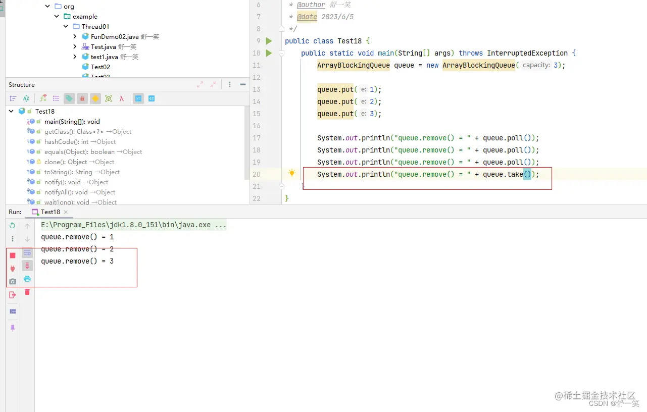Image resolution: width=647 pixels, height=412 pixels.
Task: Pin the Run tab with pin icon
Action: point(13,328)
